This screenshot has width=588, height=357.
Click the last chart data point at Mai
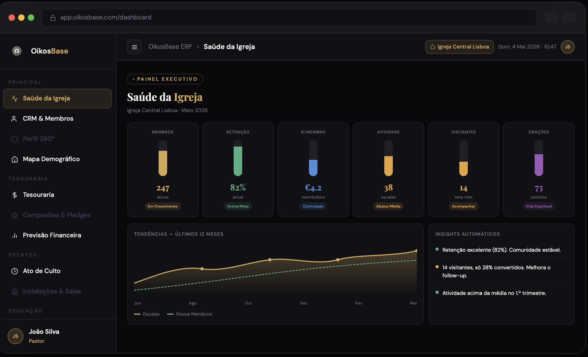(x=416, y=251)
